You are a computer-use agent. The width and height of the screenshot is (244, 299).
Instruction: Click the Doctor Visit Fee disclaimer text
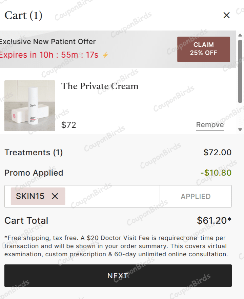click(x=115, y=246)
